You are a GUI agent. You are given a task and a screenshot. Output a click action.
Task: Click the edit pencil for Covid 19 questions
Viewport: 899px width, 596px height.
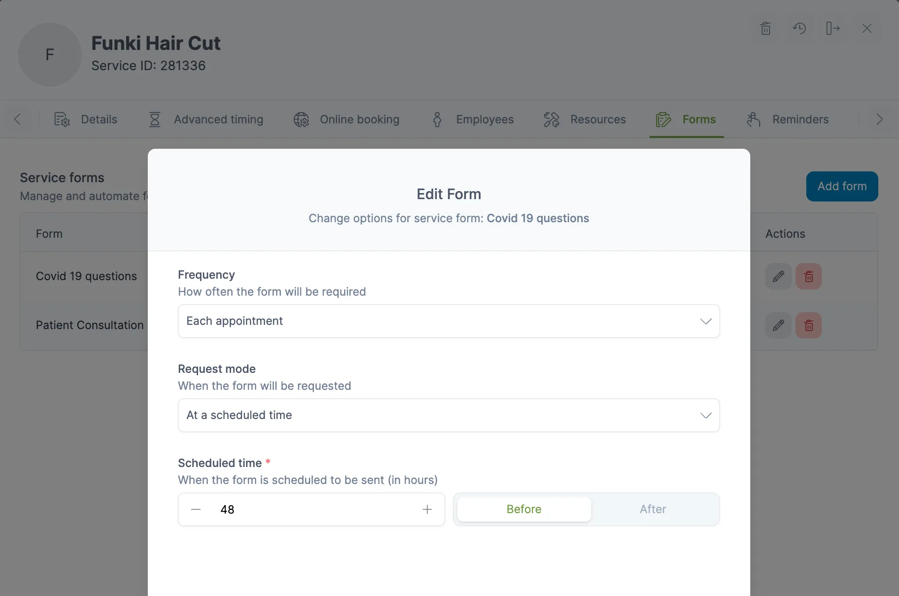tap(779, 276)
